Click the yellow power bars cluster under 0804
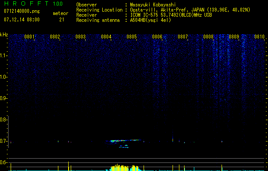 point(120,168)
